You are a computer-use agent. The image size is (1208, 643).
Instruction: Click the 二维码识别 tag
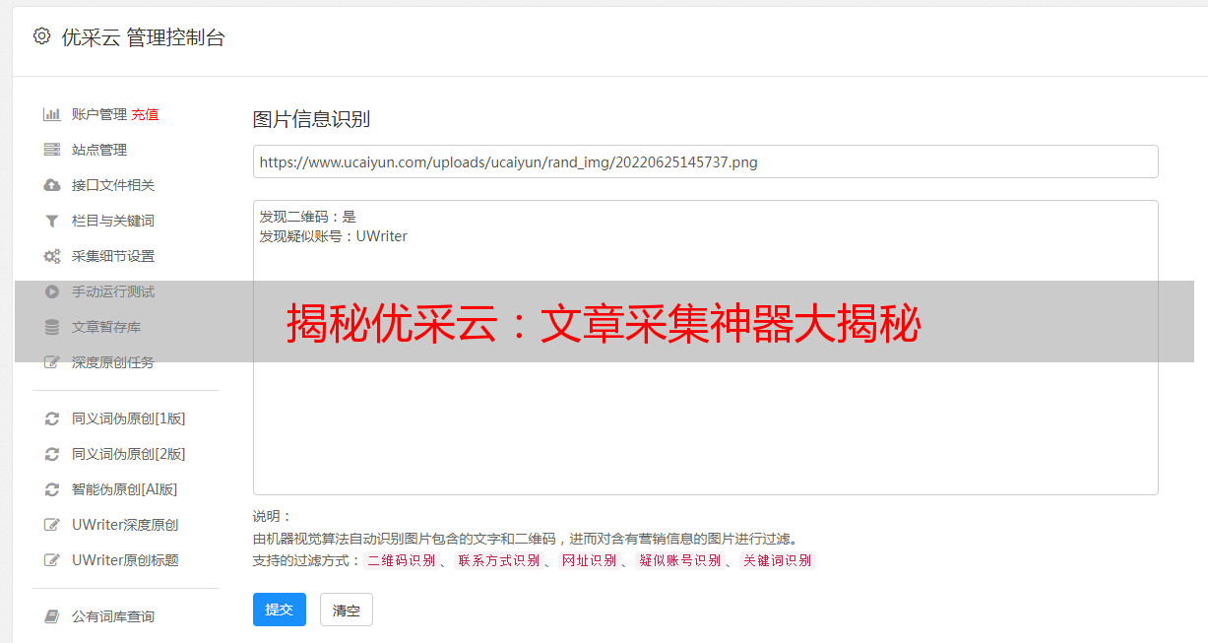(401, 560)
